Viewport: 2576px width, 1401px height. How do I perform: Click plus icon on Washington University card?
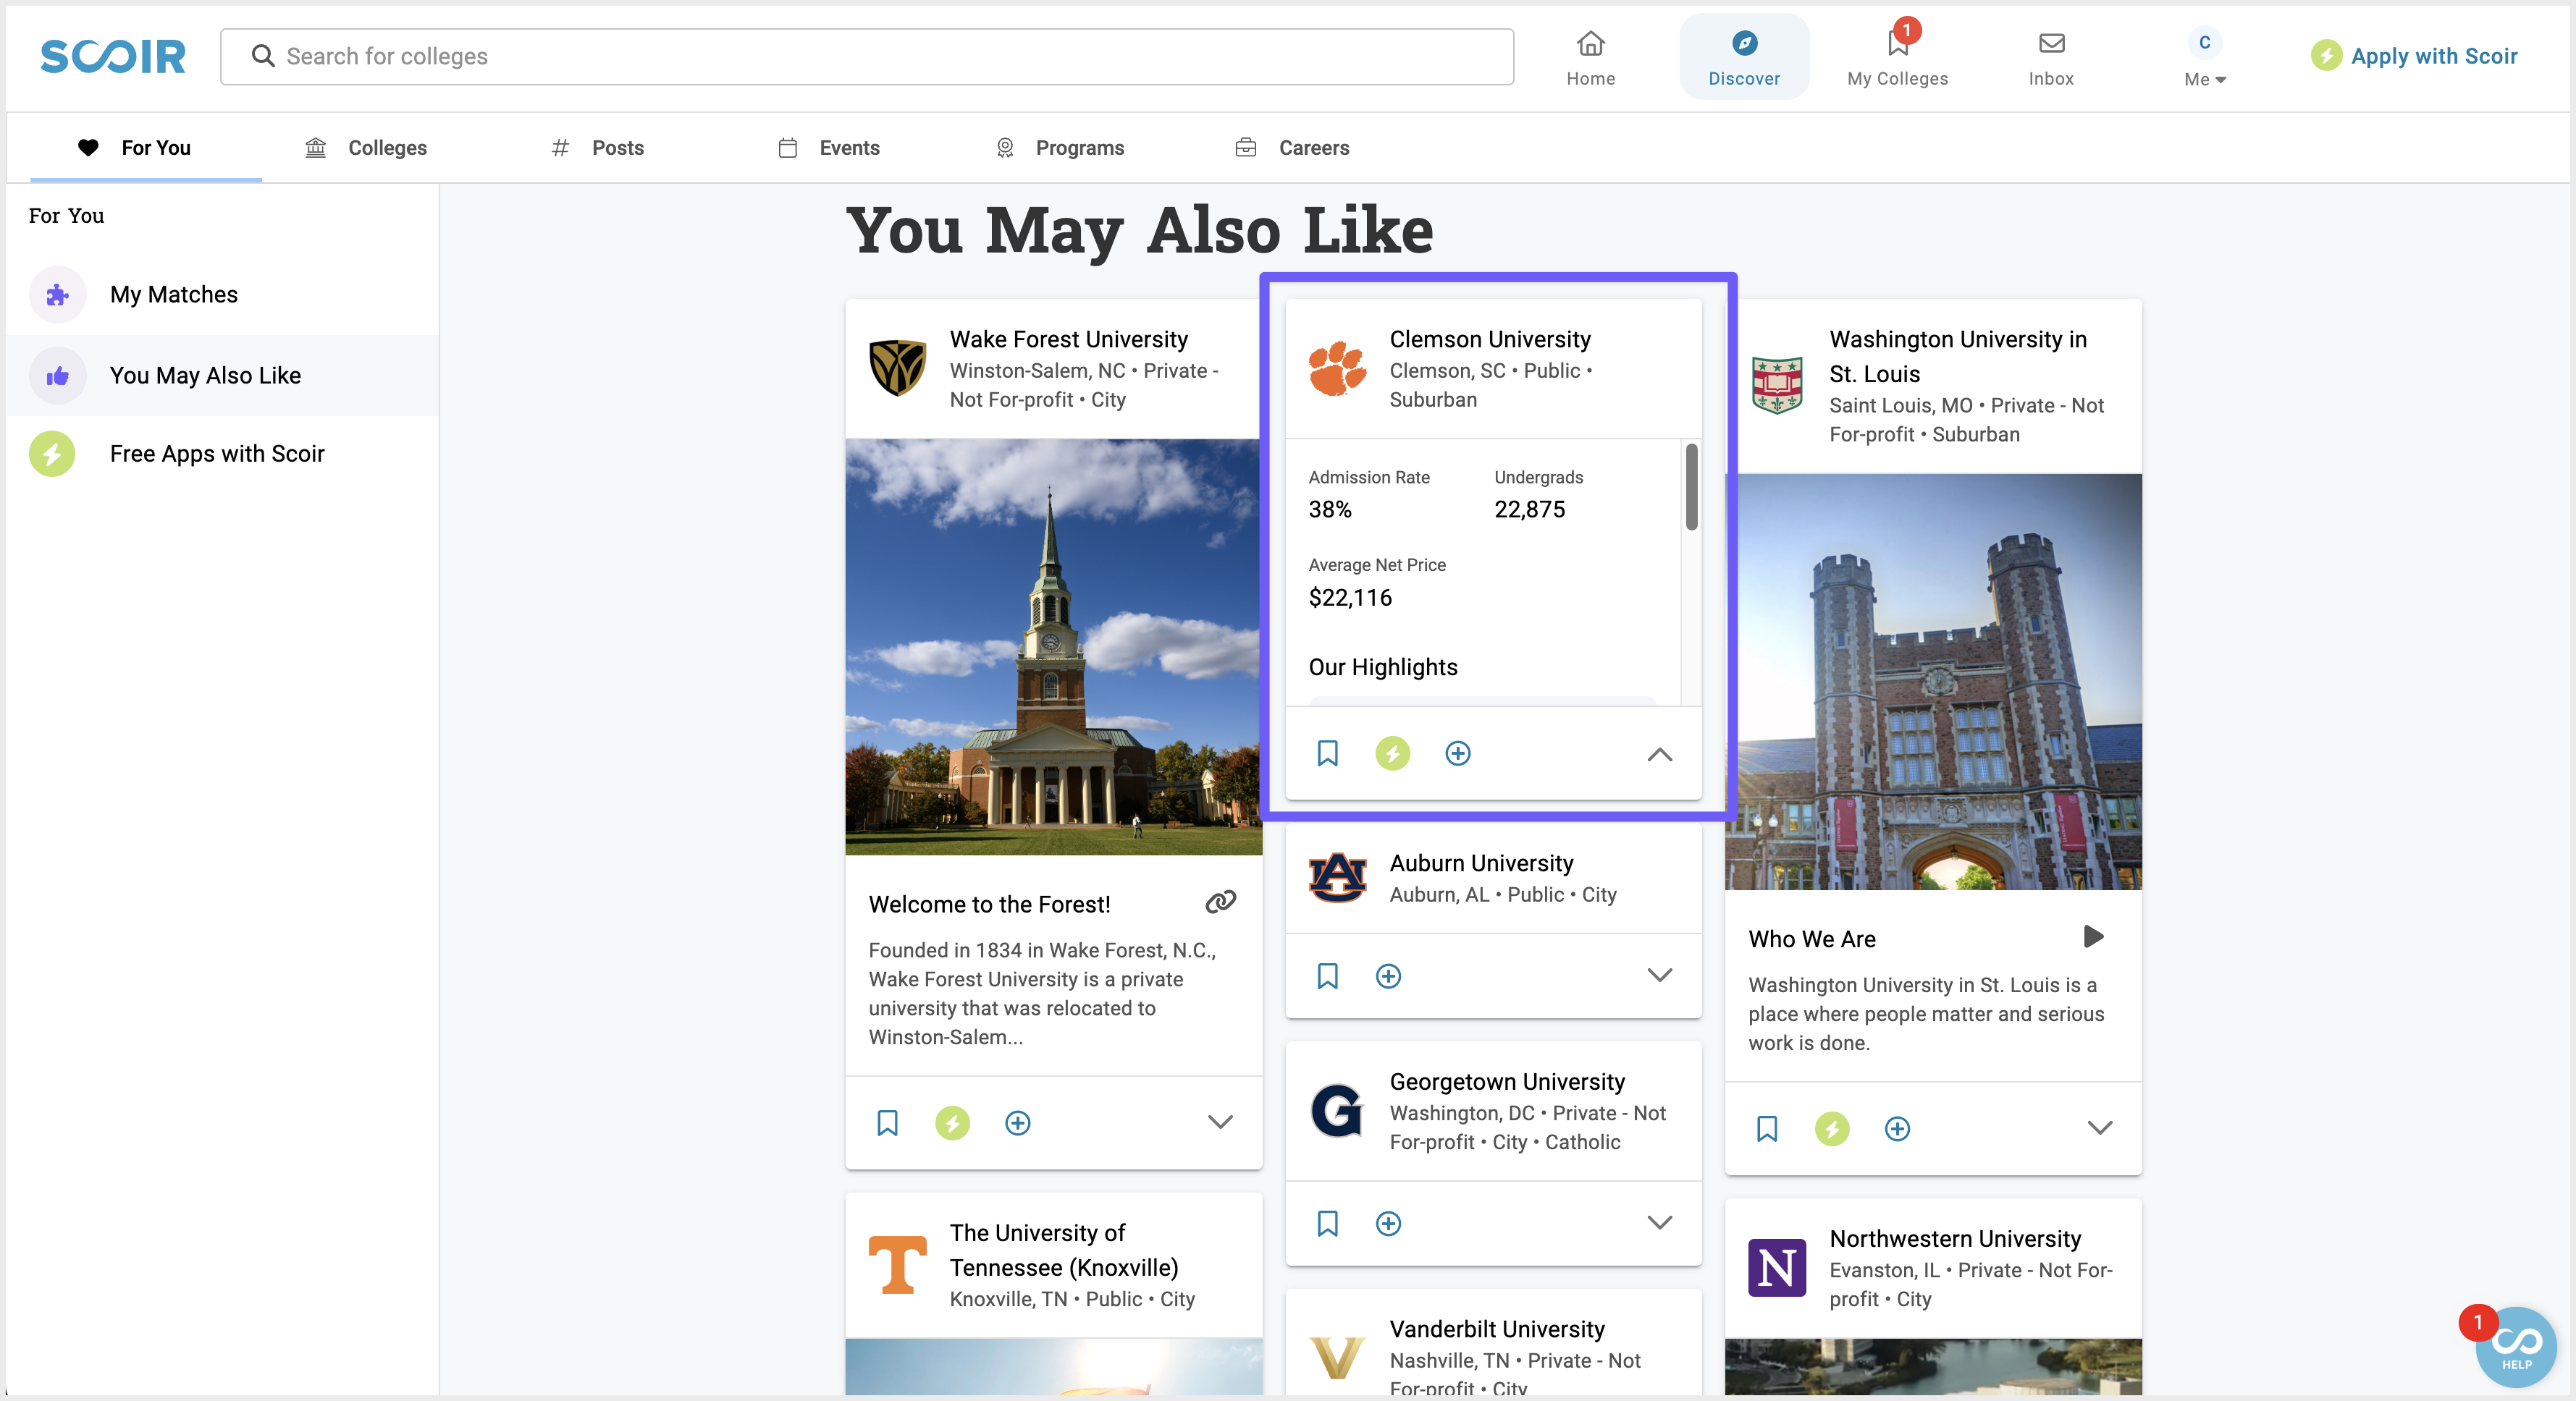[1897, 1128]
